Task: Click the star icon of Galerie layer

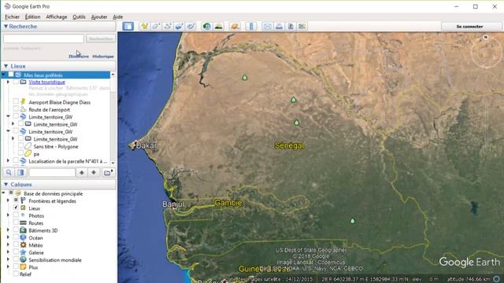Action: 23,252
